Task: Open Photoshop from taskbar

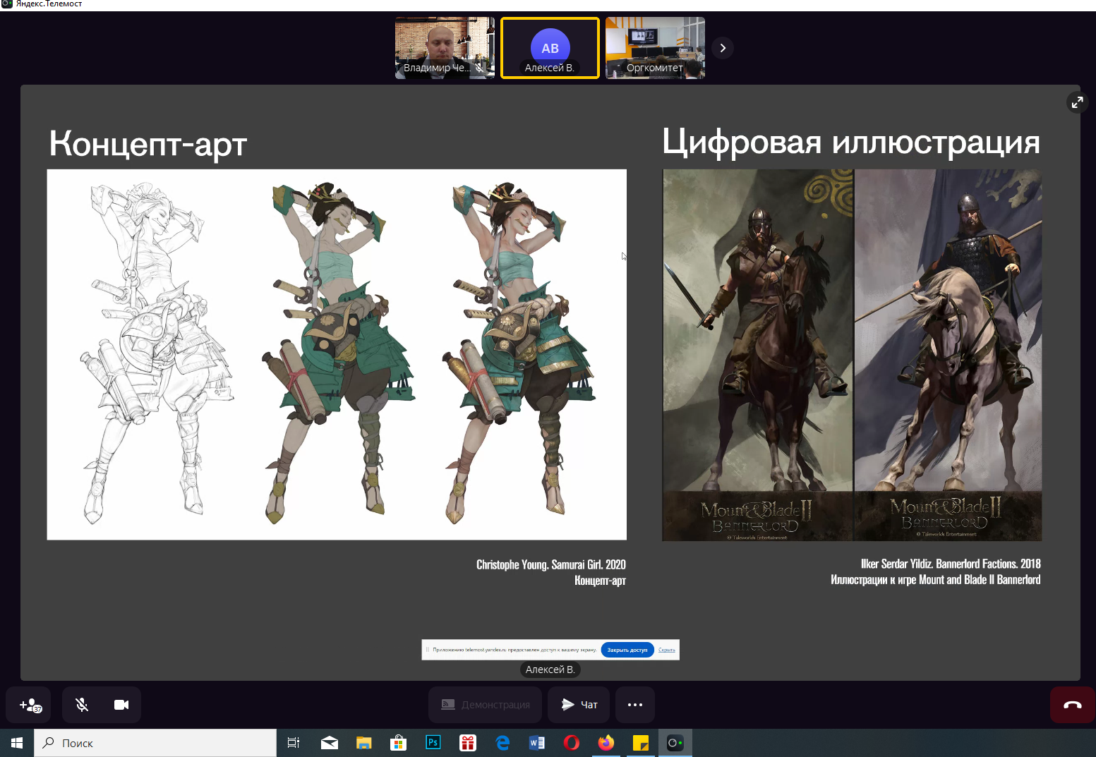Action: (433, 743)
